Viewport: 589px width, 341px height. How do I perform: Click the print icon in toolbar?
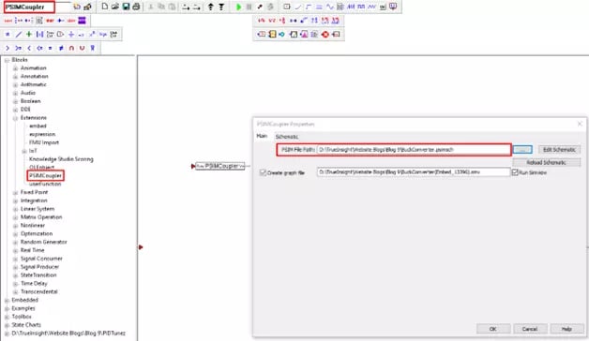click(136, 7)
